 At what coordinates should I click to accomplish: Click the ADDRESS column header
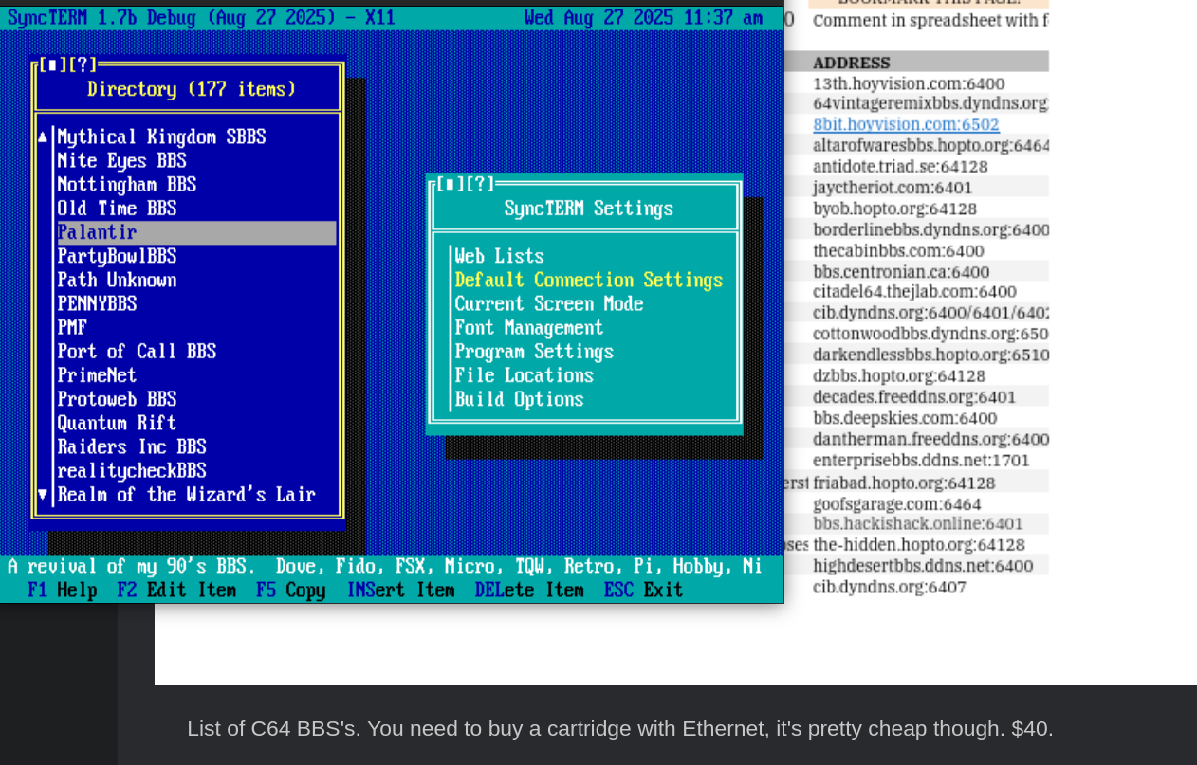point(851,63)
